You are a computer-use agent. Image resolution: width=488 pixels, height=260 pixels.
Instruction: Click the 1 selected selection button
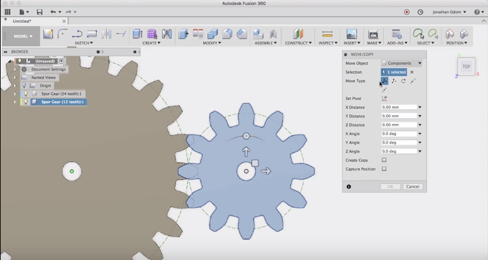(x=394, y=72)
